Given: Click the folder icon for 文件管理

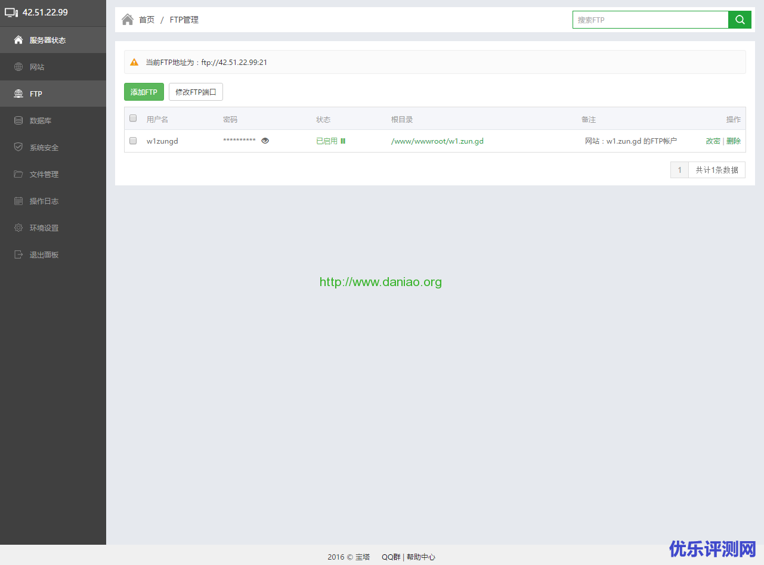Looking at the screenshot, I should (x=18, y=174).
